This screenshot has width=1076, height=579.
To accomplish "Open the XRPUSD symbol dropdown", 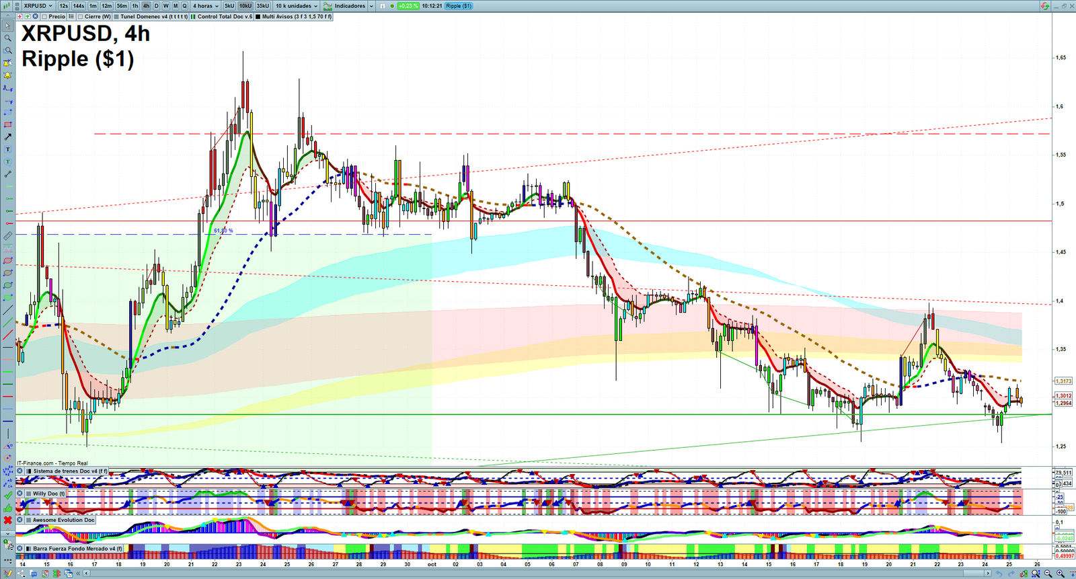I will tap(38, 6).
